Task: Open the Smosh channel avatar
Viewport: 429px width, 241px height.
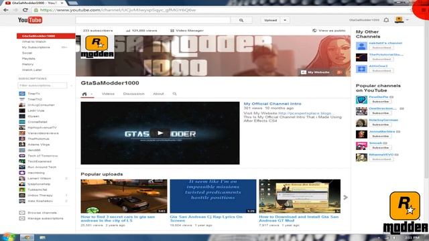Action: point(361,146)
